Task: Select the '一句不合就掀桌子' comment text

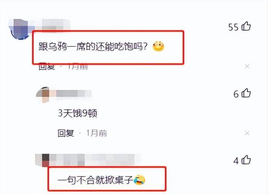Action: pyautogui.click(x=95, y=180)
